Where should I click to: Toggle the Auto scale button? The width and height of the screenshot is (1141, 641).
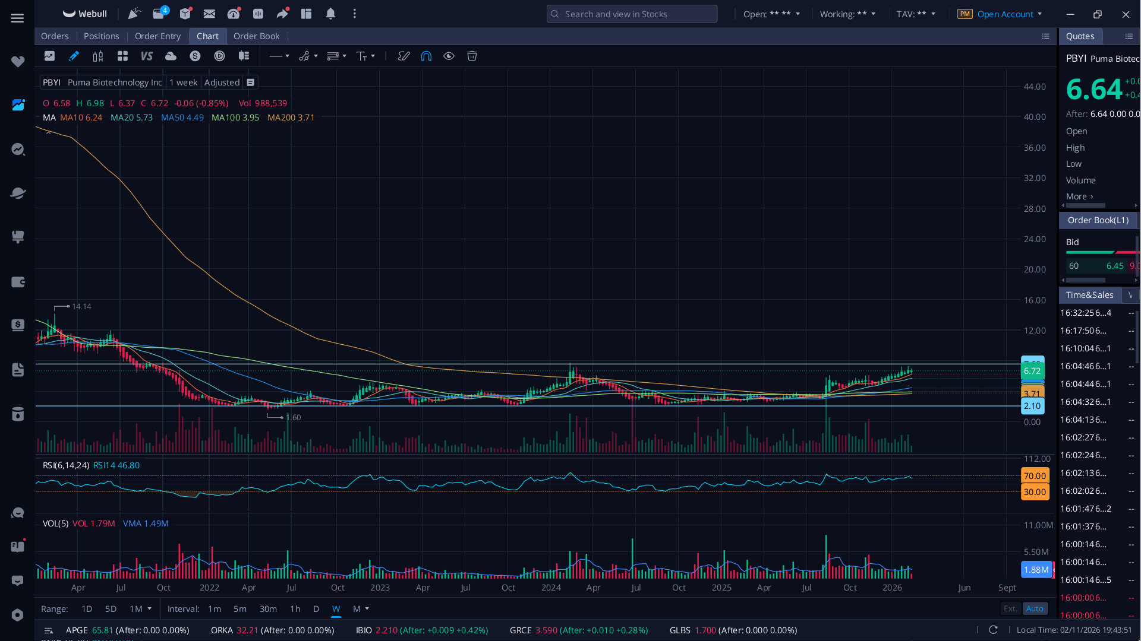click(x=1035, y=609)
